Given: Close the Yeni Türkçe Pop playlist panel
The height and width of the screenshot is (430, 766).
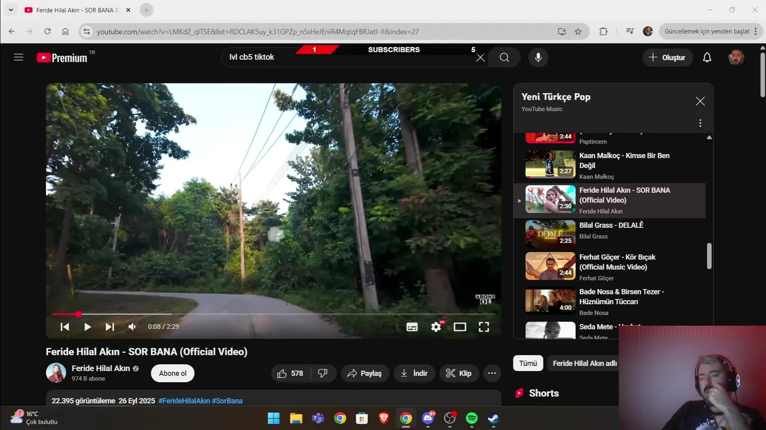Looking at the screenshot, I should click(x=700, y=102).
